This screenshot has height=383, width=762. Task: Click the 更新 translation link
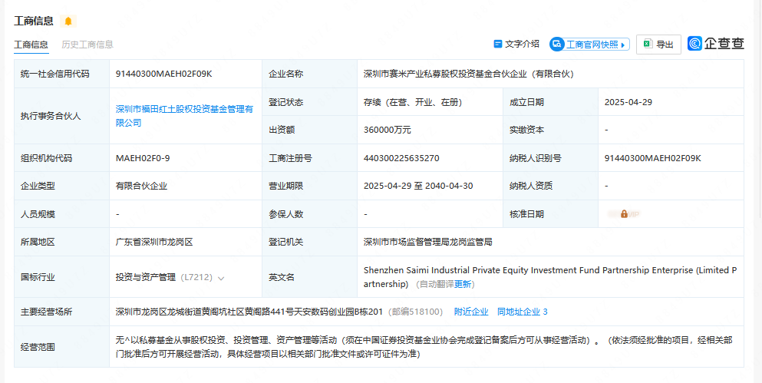(x=463, y=284)
